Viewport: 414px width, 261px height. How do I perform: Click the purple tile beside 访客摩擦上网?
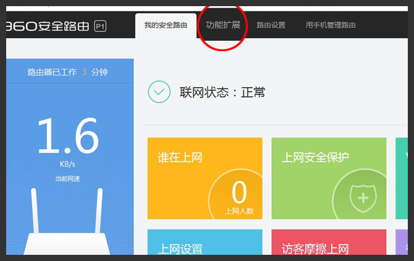click(401, 244)
